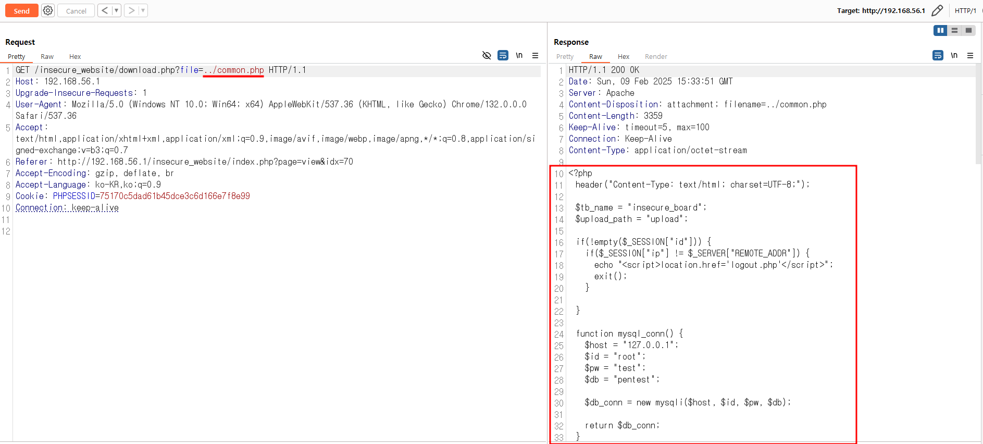
Task: Edit target with the pencil icon
Action: click(x=937, y=10)
